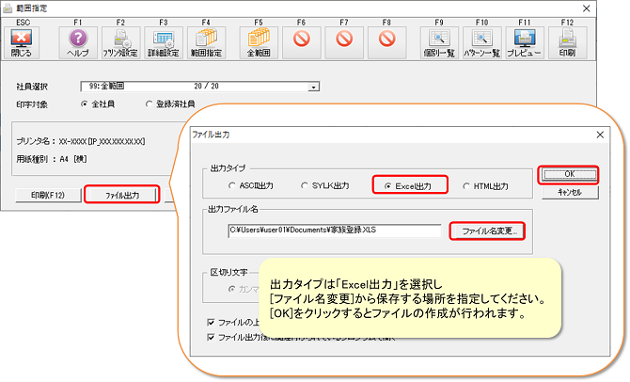This screenshot has height=382, width=630.
Task: Click ファイル名変更 button to change filename
Action: point(488,231)
